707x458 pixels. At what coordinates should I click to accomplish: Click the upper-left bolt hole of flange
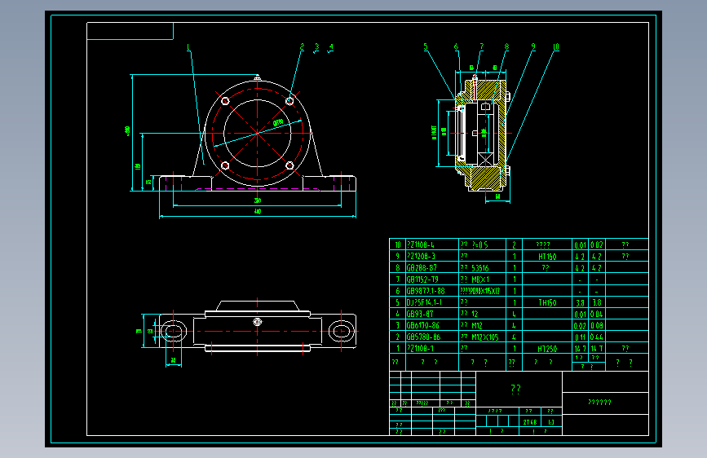[225, 101]
